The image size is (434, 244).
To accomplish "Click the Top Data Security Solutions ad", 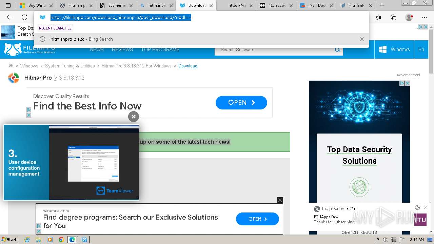I will click(x=359, y=155).
